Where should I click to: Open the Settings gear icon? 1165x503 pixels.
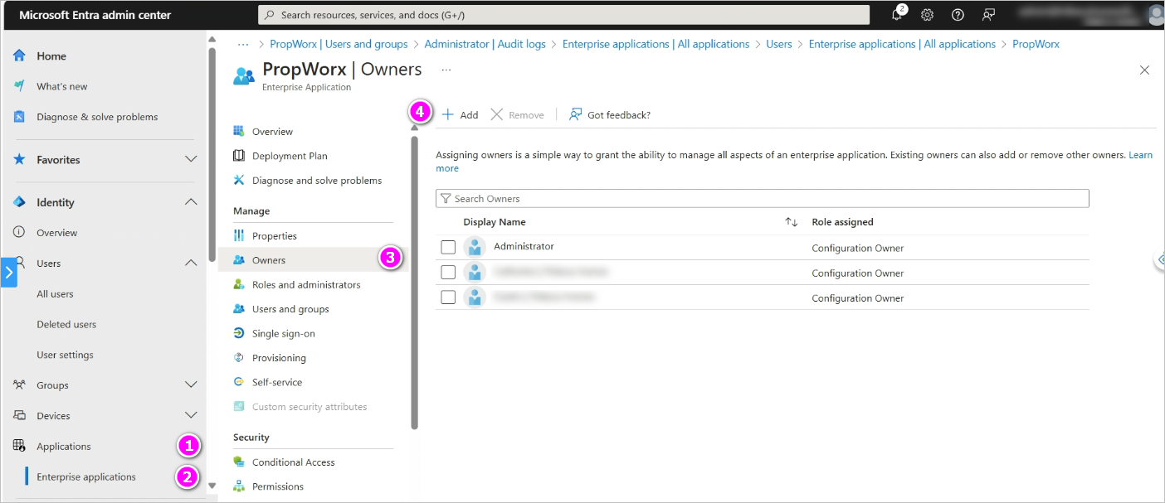pos(928,15)
